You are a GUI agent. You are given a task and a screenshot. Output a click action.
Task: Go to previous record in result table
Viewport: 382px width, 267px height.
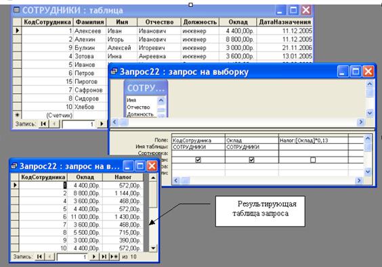point(50,257)
